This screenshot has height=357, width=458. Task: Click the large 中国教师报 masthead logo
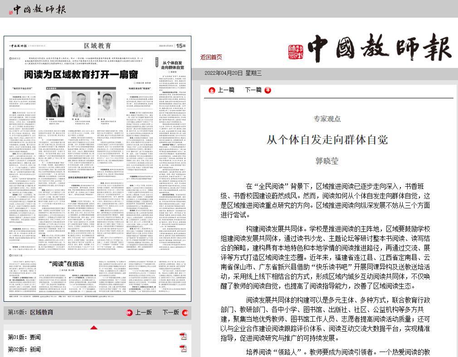(370, 48)
